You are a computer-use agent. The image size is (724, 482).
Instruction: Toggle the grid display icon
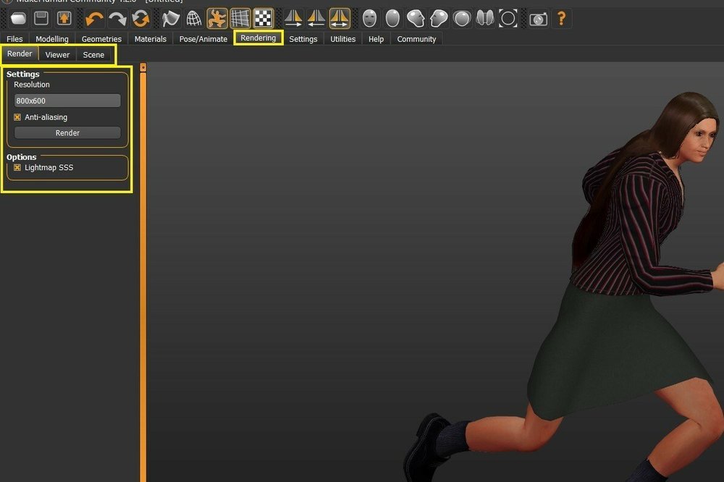pyautogui.click(x=240, y=18)
